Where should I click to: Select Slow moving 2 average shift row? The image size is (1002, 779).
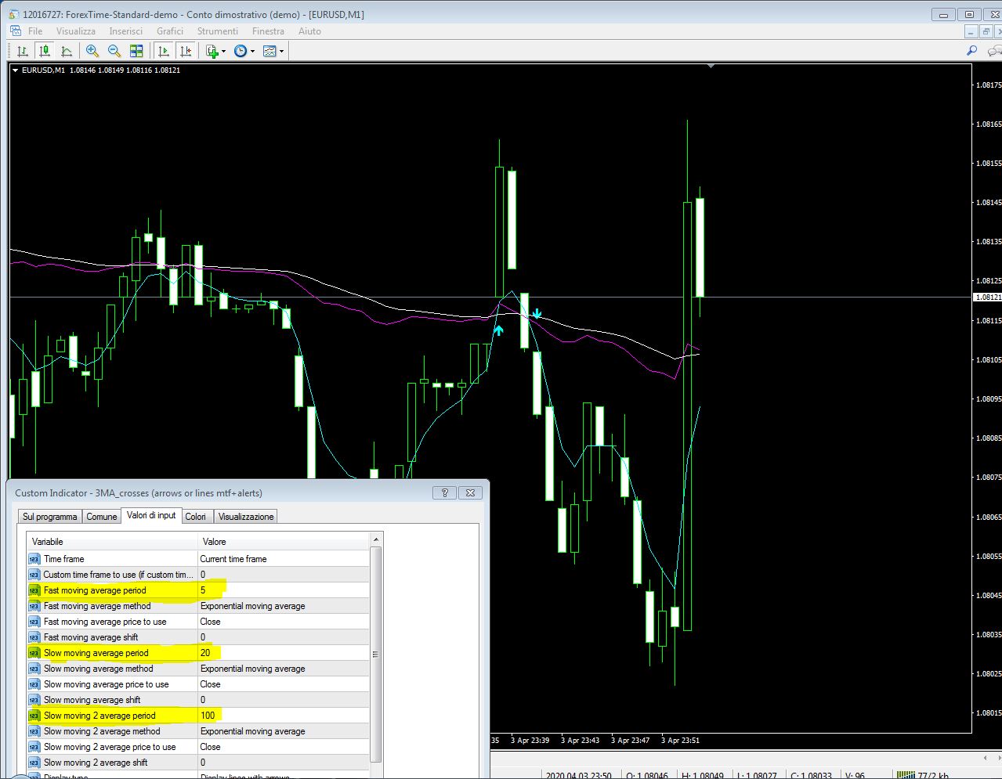tap(112, 763)
